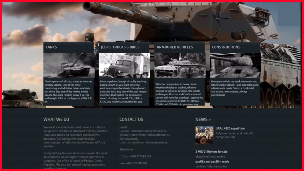Open the NEWS » section link
Image resolution: width=304 pixels, height=171 pixels.
203,119
